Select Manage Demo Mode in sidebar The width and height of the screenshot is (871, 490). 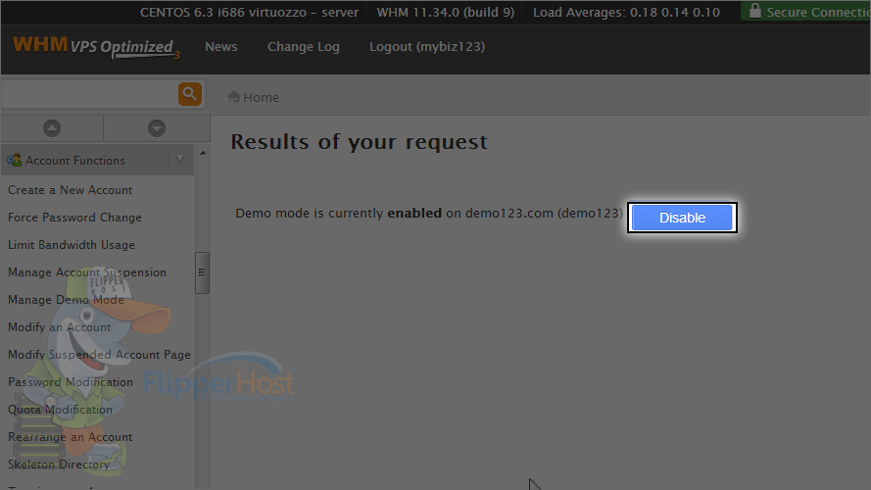coord(66,300)
